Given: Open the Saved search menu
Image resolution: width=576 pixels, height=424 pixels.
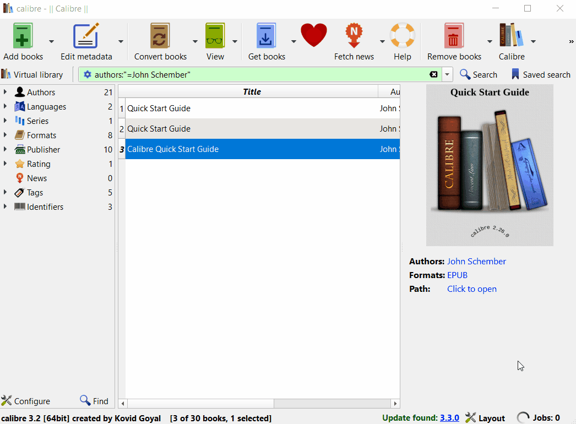Looking at the screenshot, I should click(x=541, y=74).
